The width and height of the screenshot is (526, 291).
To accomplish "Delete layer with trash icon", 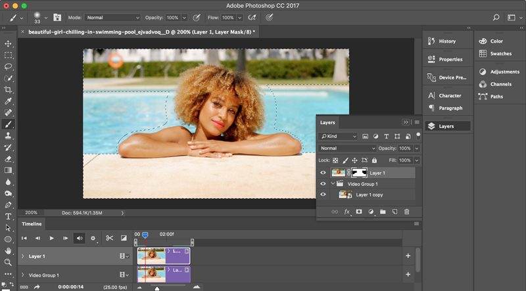I will click(406, 212).
